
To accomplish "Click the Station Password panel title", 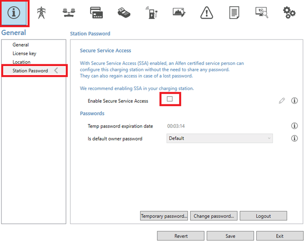I will [x=90, y=34].
